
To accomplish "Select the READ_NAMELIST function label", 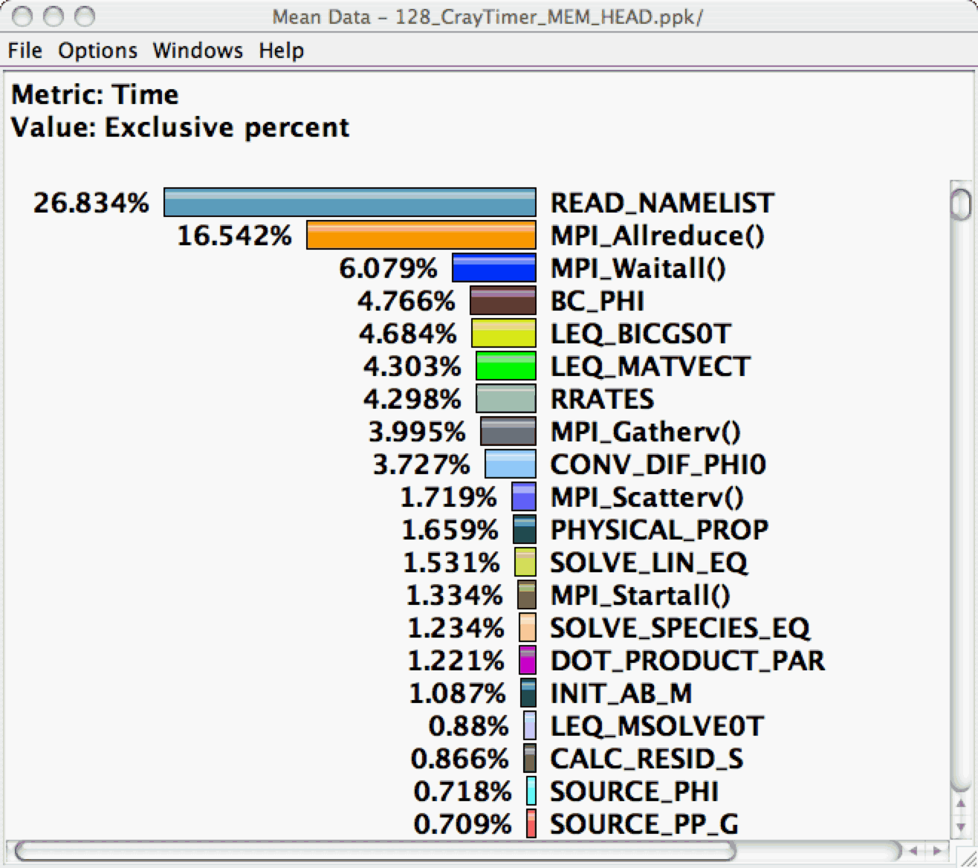I will tap(662, 203).
